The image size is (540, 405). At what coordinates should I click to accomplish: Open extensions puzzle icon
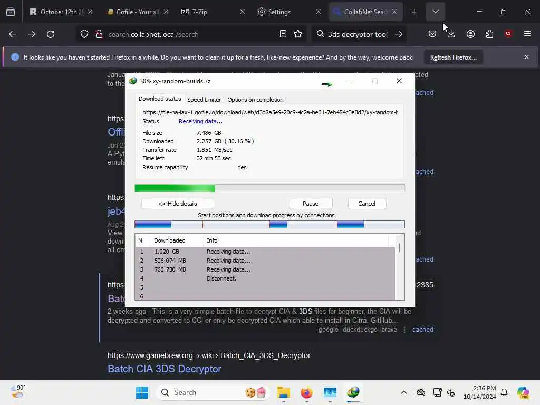coord(489,34)
